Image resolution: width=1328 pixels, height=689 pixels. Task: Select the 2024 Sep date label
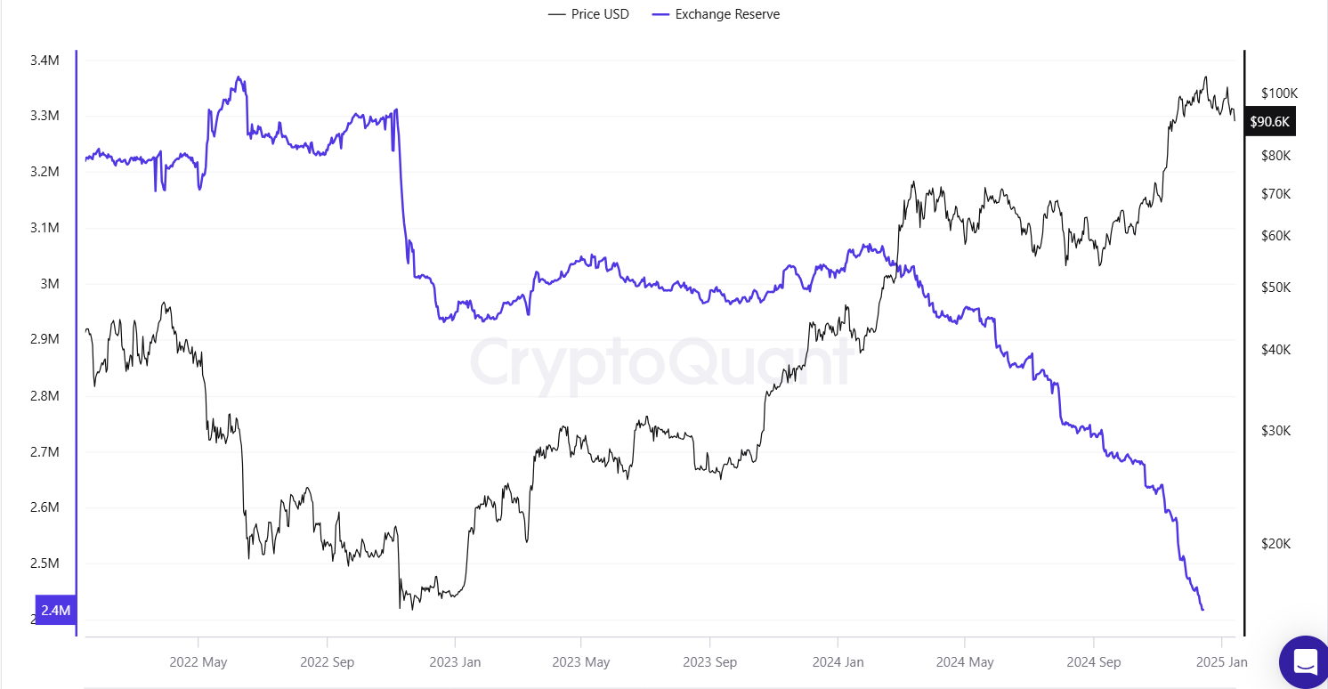[x=1093, y=662]
